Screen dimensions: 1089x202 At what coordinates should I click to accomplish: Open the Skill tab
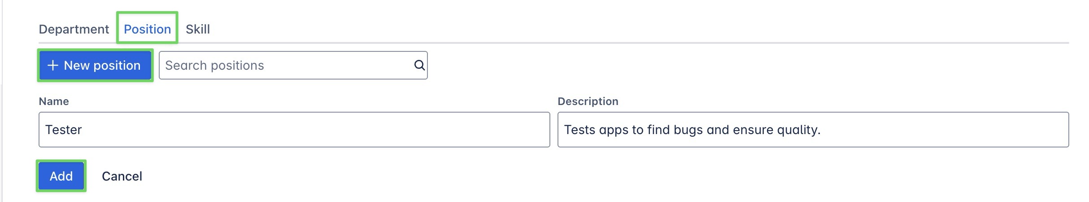pos(197,29)
